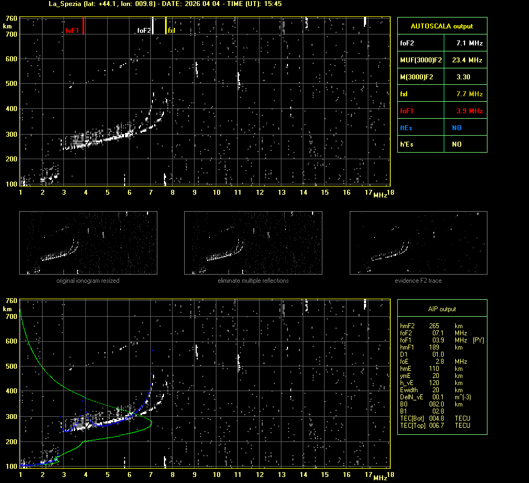Open the original ionogram resized thumbnail
This screenshot has width=529, height=483.
pyautogui.click(x=88, y=243)
